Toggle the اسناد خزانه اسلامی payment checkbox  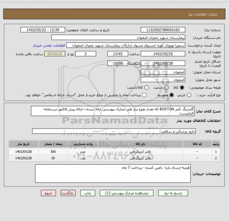tap(144, 95)
